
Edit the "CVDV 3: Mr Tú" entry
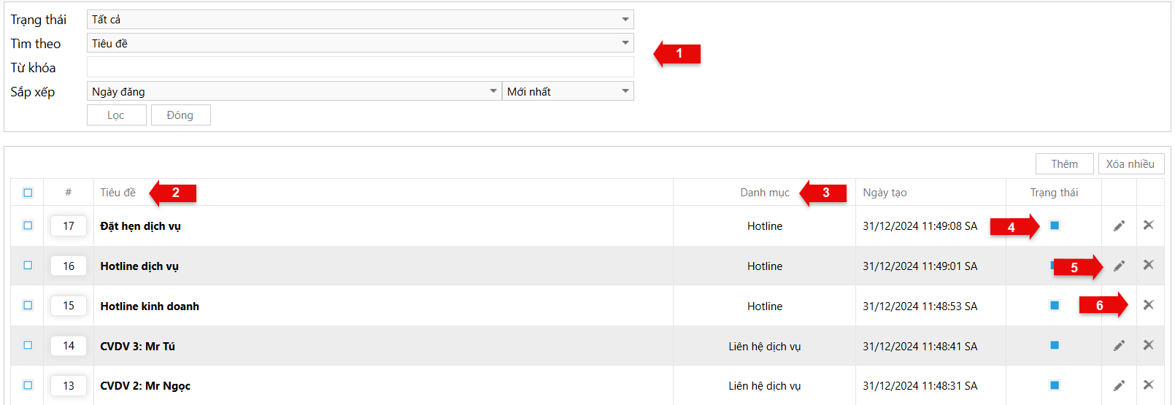pos(1119,346)
